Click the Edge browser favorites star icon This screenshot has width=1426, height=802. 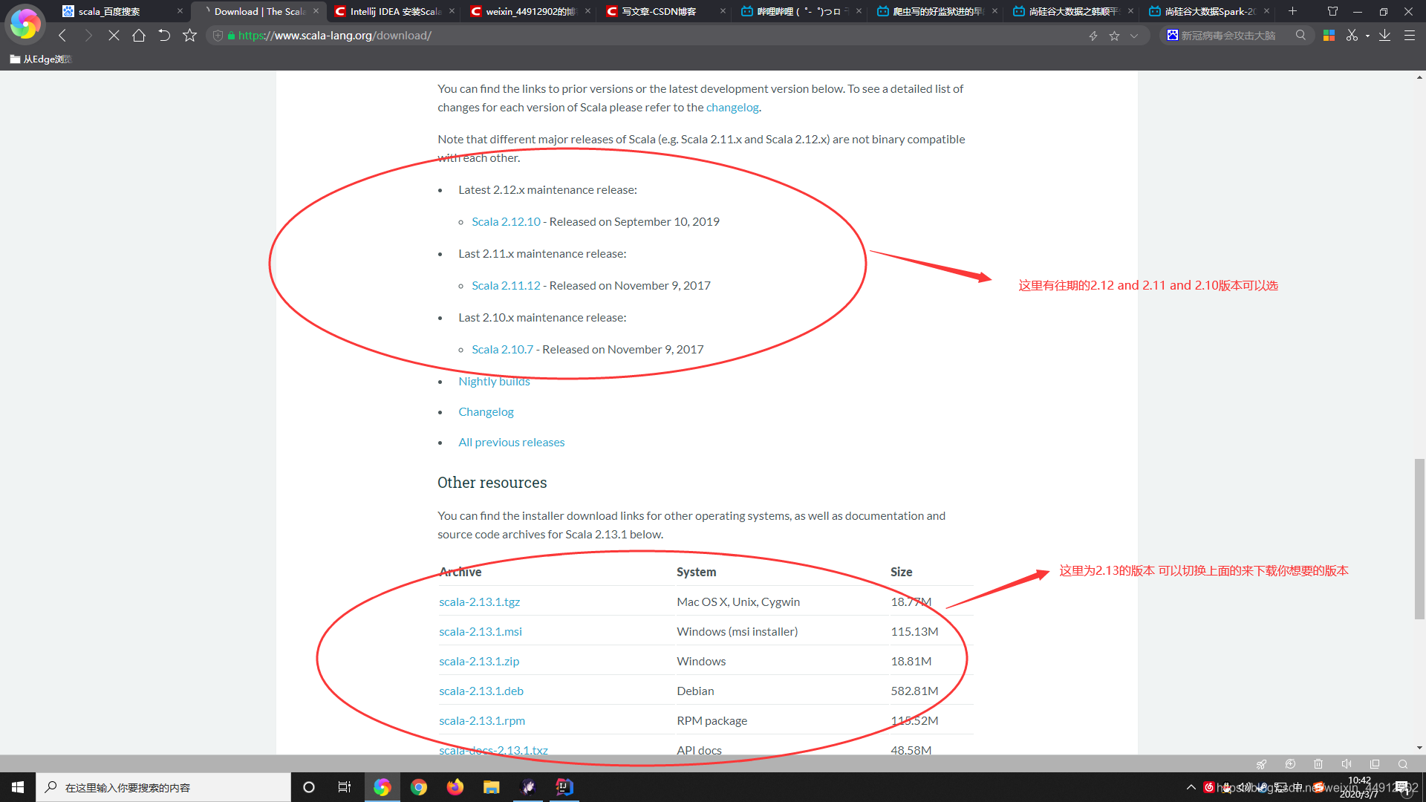click(x=1115, y=36)
